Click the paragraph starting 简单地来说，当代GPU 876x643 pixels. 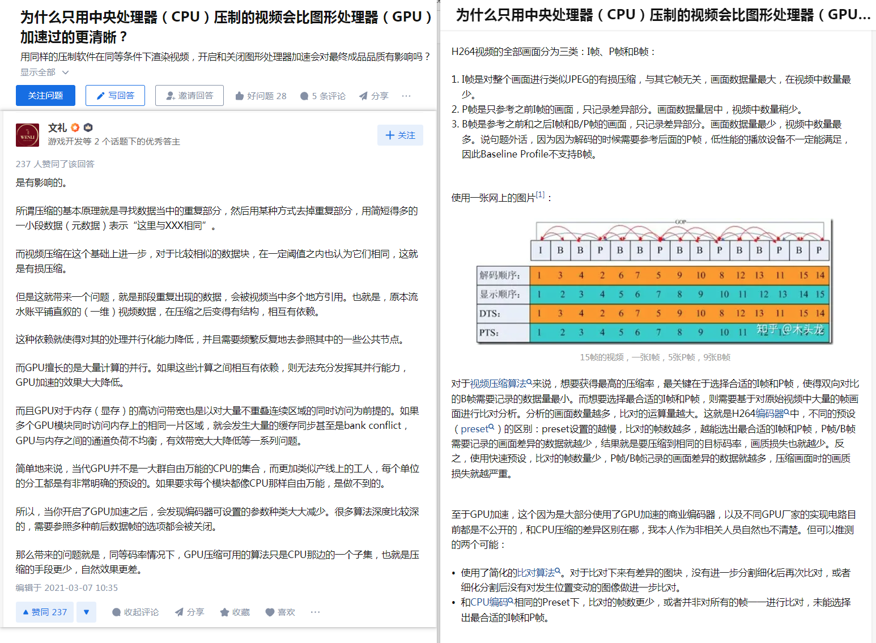(217, 476)
